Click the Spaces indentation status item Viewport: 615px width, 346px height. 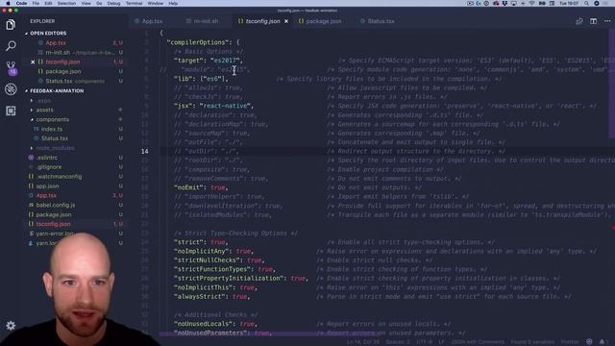click(397, 342)
